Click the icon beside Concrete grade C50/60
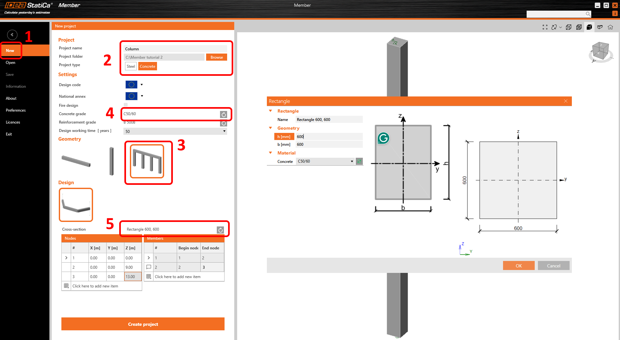Image resolution: width=620 pixels, height=340 pixels. (x=224, y=115)
